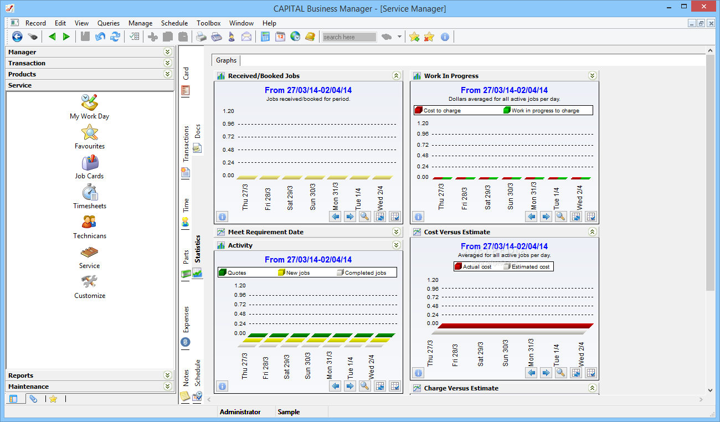Screen dimensions: 720x422
Task: Click yellow New jobs legend swatch
Action: click(281, 272)
